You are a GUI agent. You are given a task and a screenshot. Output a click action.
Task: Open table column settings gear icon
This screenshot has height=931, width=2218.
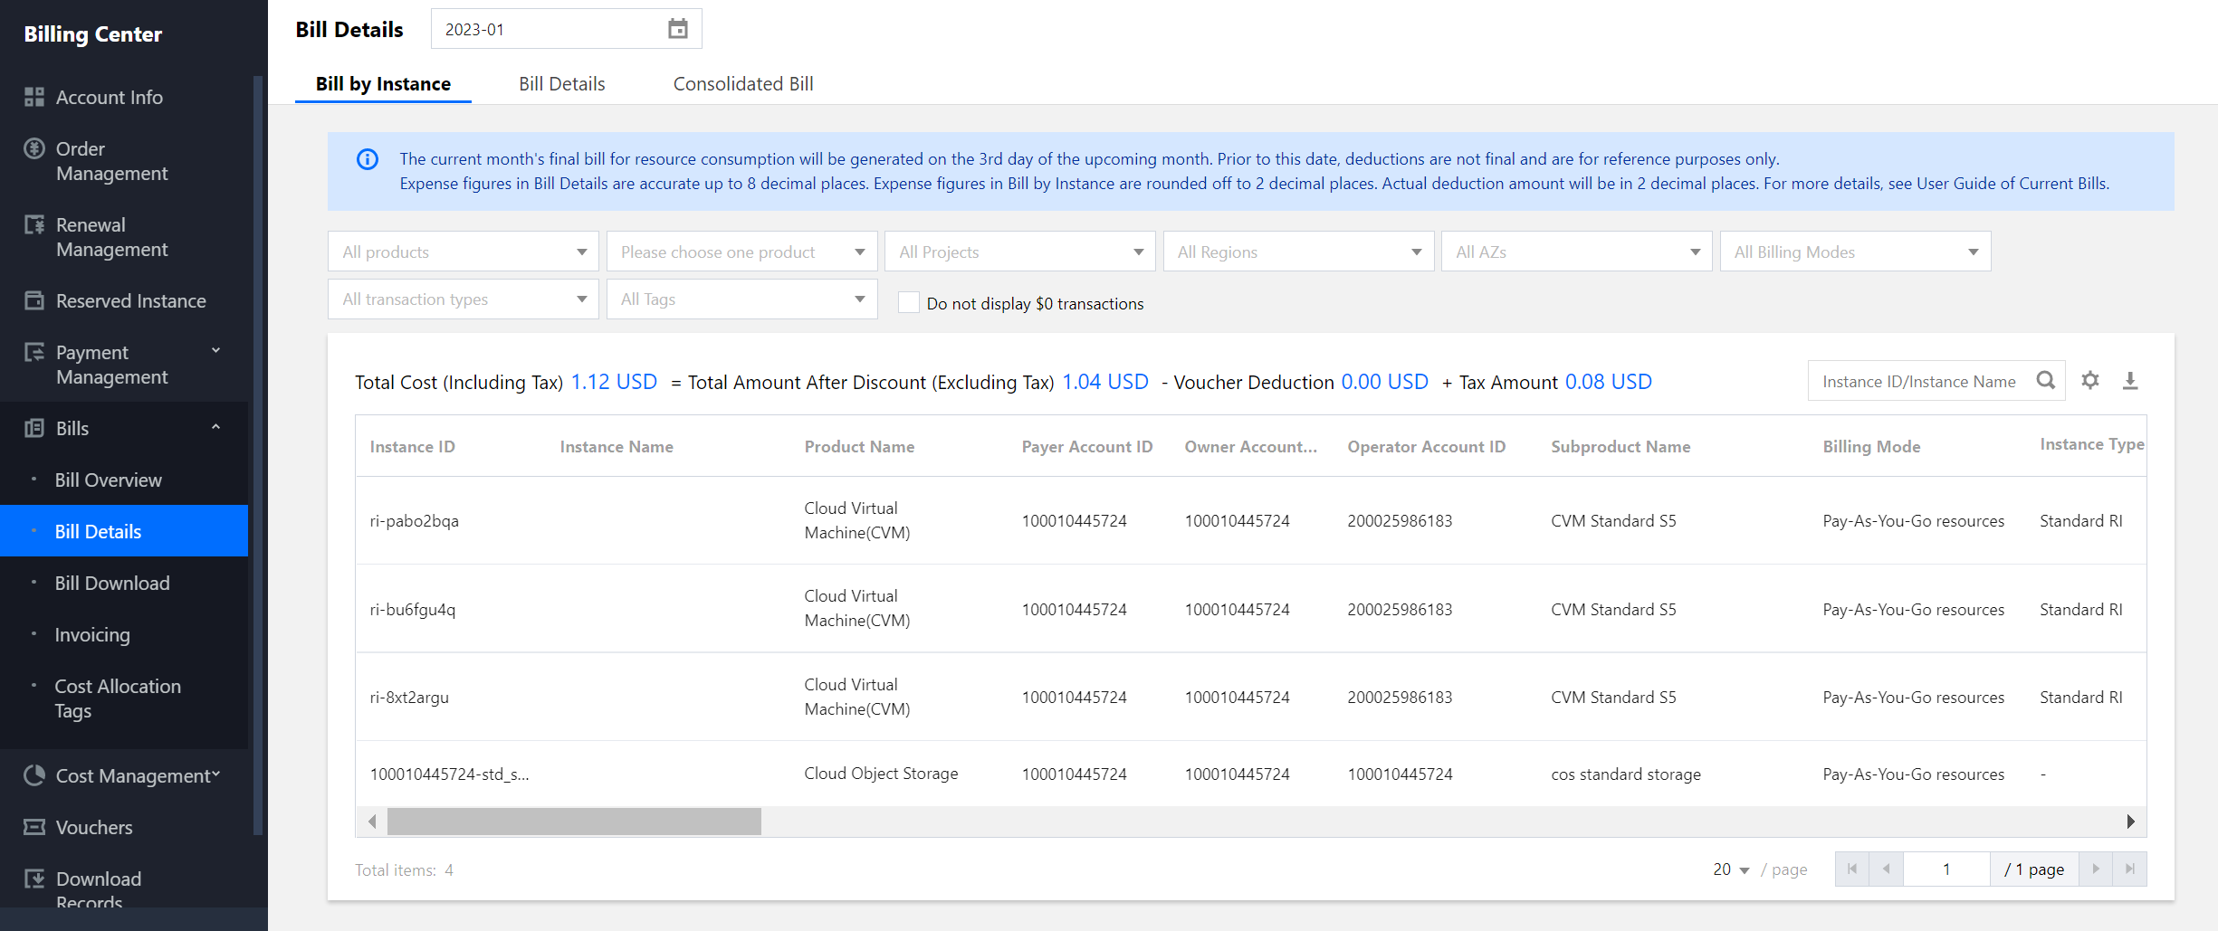(2089, 381)
